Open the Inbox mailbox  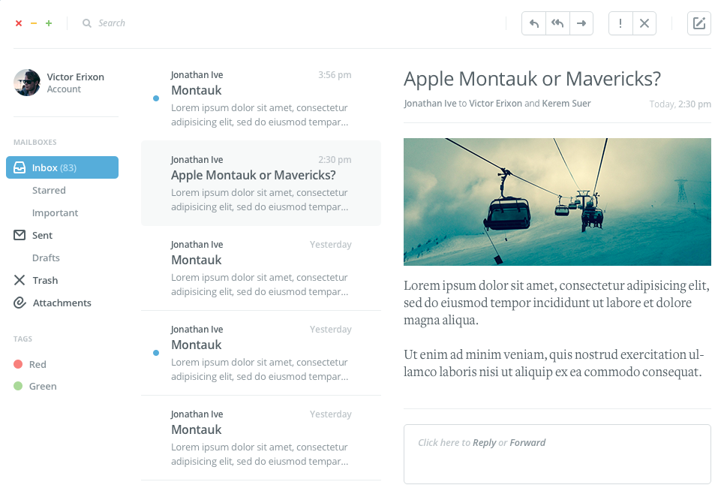[62, 167]
